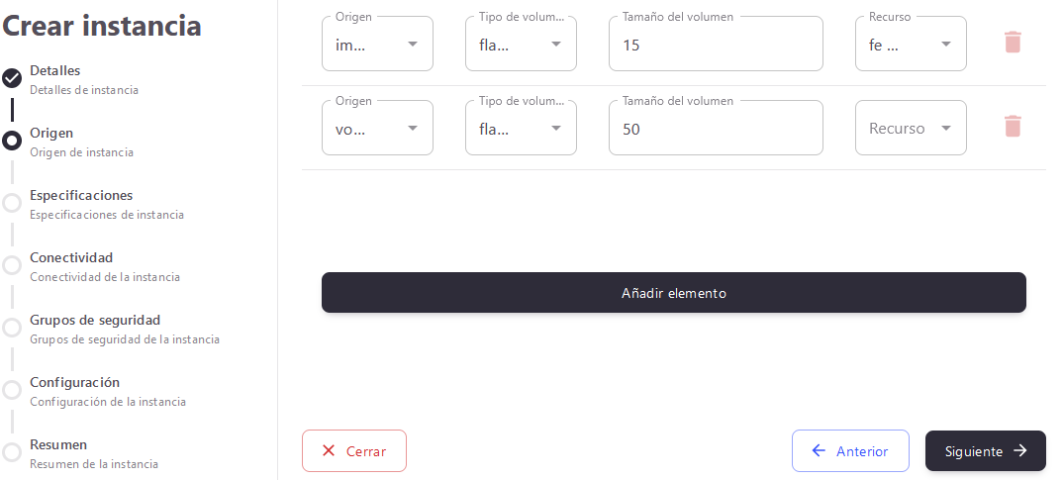Click the Grupos de seguridad step circle
Image resolution: width=1063 pixels, height=480 pixels.
(x=12, y=328)
